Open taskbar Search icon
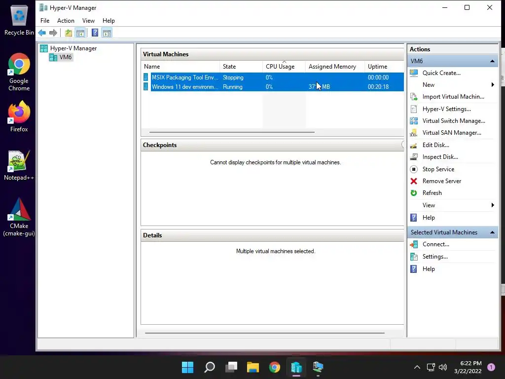 [x=210, y=367]
